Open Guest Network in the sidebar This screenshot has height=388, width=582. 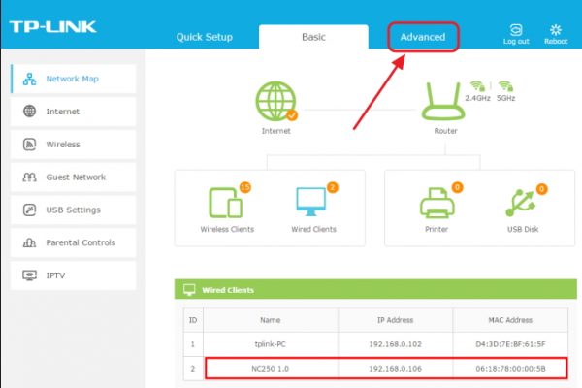(x=74, y=178)
